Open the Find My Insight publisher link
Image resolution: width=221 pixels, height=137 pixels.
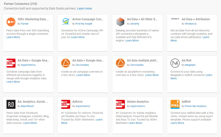(84, 24)
